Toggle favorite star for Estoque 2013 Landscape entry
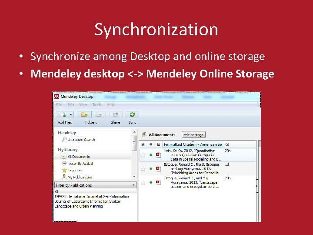This screenshot has height=235, width=313. pos(143,183)
